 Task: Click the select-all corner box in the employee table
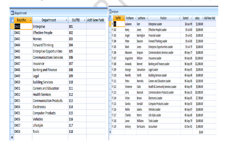pos(110,18)
